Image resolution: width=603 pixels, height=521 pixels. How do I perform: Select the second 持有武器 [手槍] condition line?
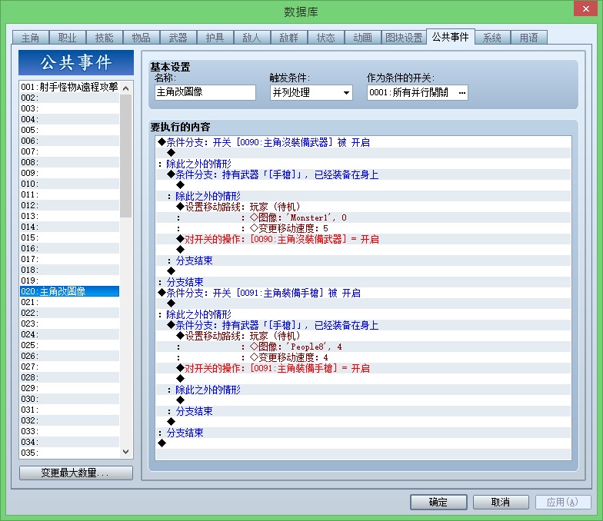click(x=363, y=325)
